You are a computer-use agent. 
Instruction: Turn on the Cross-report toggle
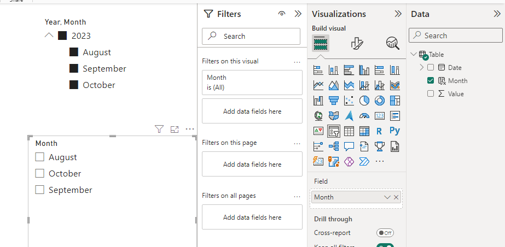(385, 233)
